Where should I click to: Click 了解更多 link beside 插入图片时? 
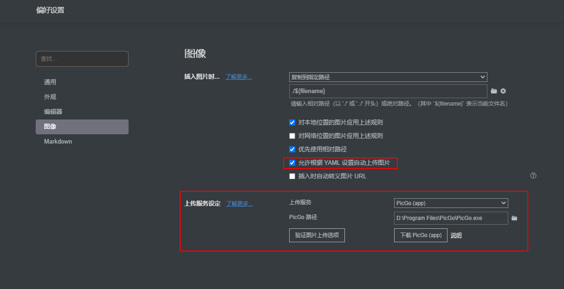(x=239, y=77)
